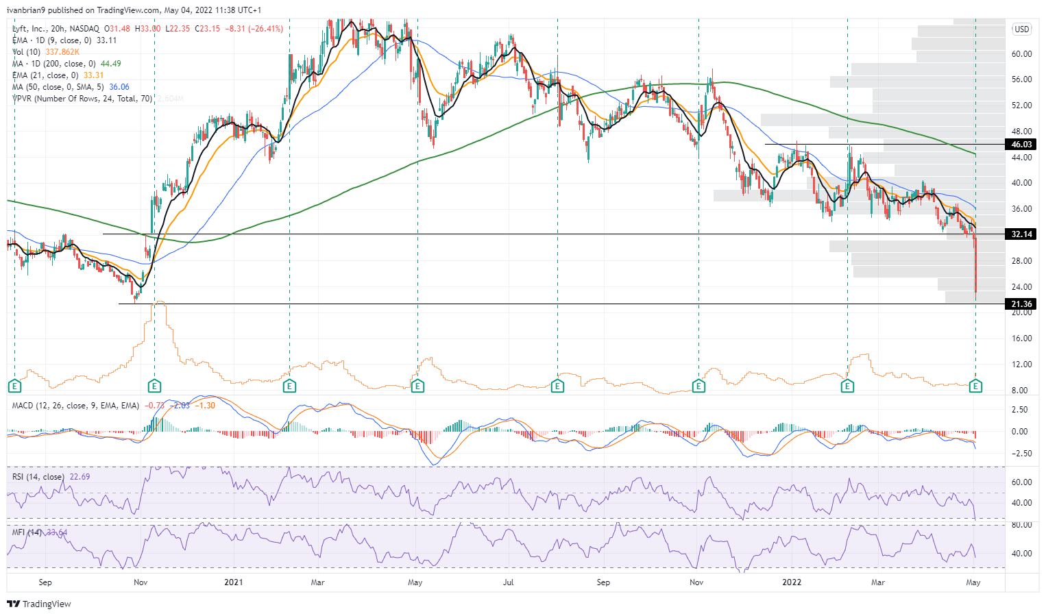Select the MFI (14) indicator legend
The image size is (1046, 616).
[x=27, y=532]
